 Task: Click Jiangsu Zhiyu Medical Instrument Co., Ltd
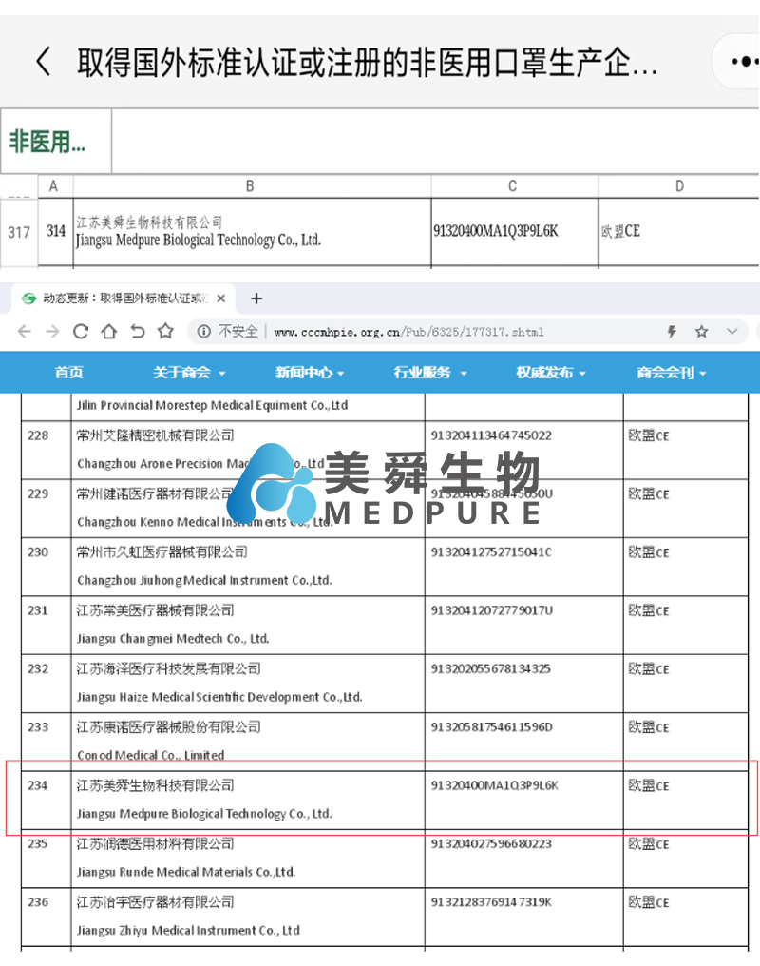(188, 931)
